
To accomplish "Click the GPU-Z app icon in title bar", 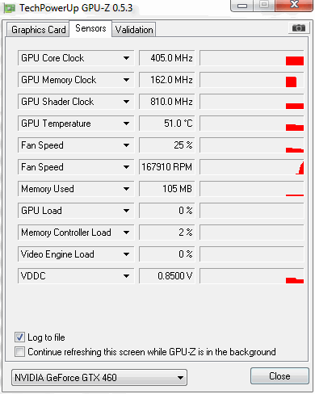I will tap(10, 9).
